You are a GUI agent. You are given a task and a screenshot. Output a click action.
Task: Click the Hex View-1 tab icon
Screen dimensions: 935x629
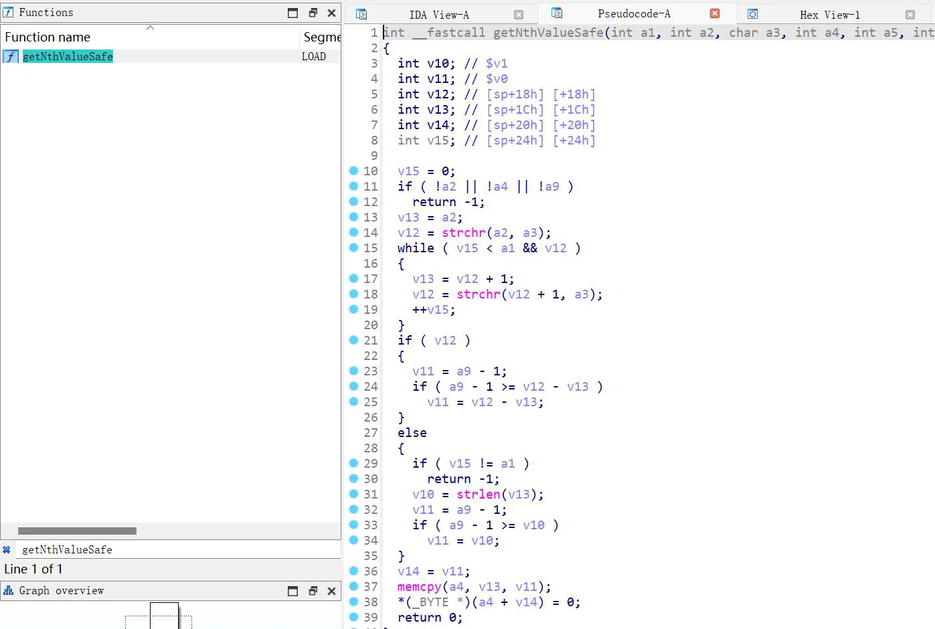coord(752,14)
